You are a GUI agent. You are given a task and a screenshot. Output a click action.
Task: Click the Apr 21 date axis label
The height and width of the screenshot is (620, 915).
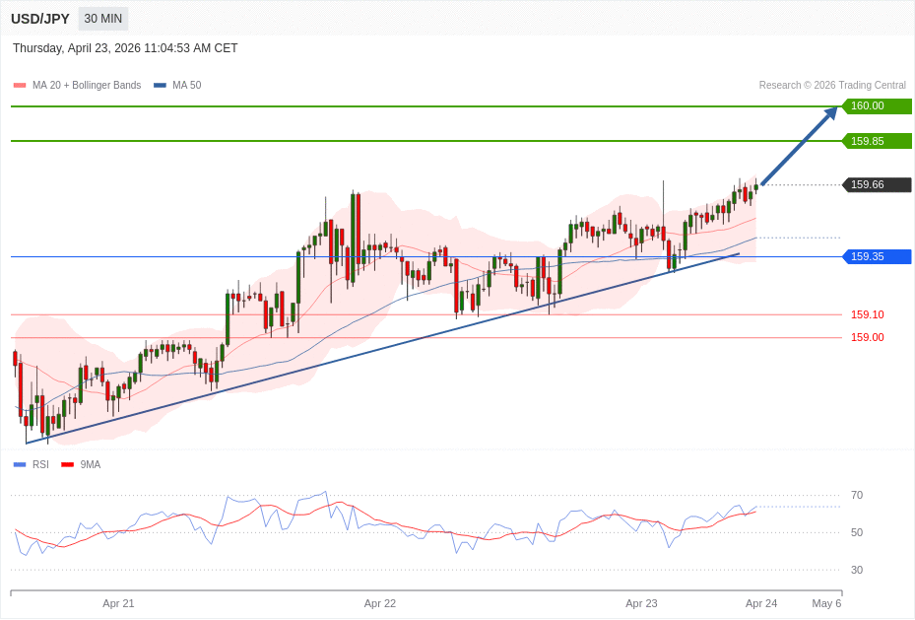[118, 603]
